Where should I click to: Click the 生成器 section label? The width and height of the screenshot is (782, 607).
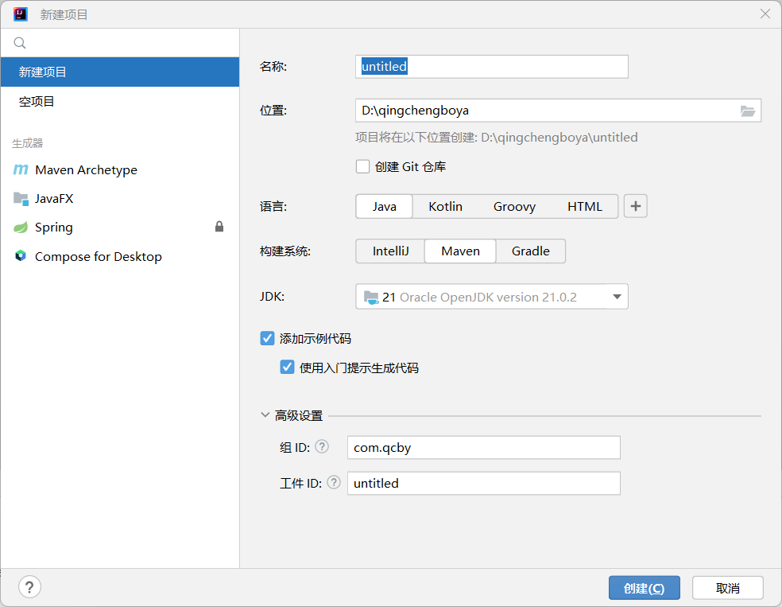click(x=28, y=143)
